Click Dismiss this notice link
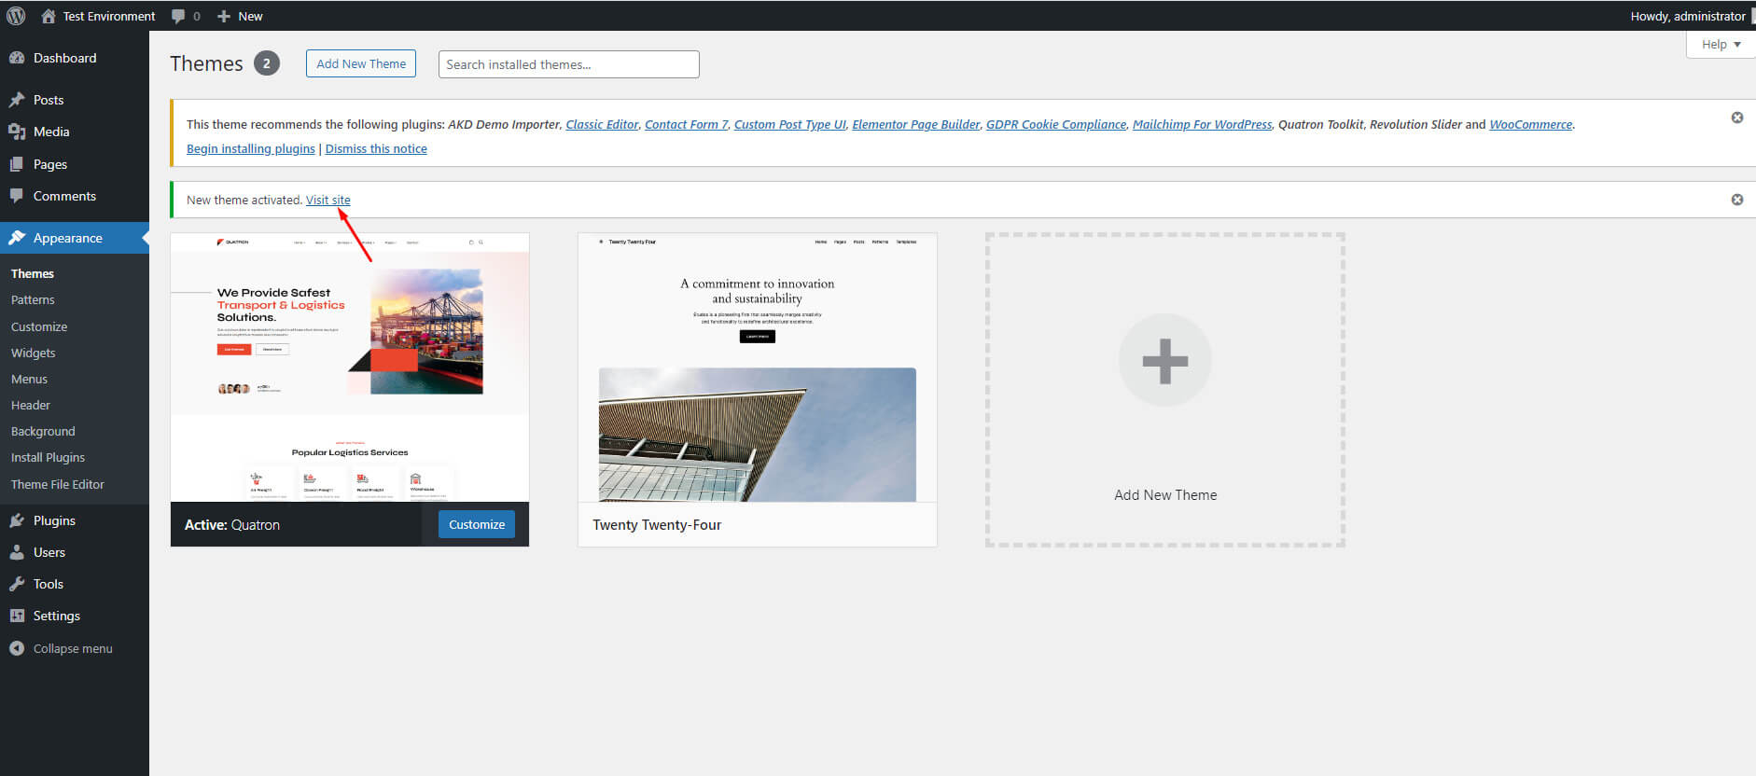1756x776 pixels. click(x=376, y=148)
